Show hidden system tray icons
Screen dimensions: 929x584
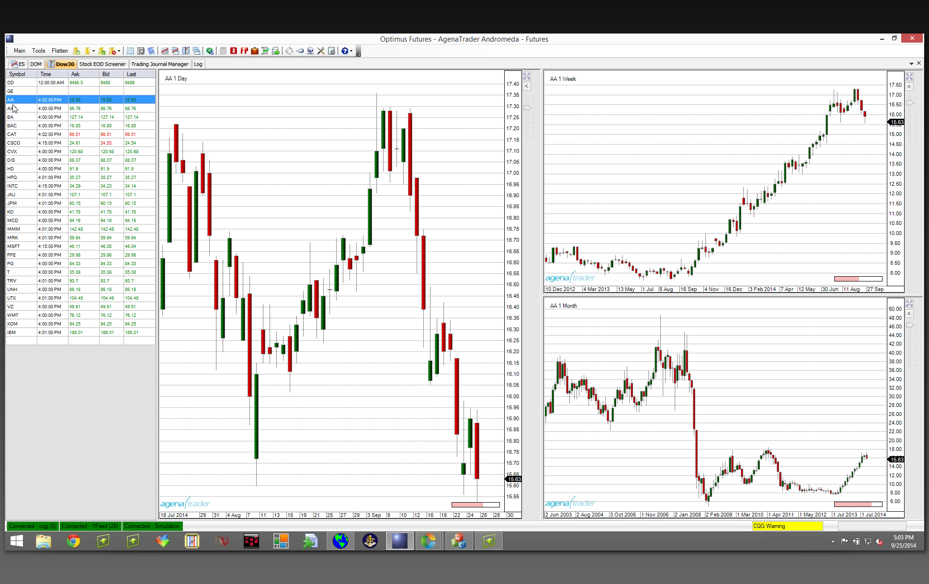click(833, 541)
